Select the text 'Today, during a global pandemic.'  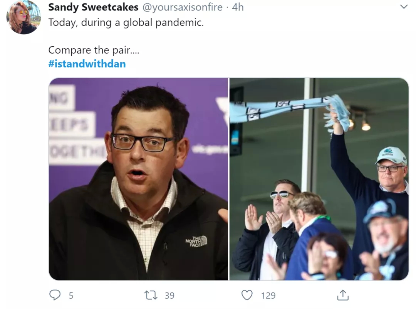pyautogui.click(x=126, y=23)
